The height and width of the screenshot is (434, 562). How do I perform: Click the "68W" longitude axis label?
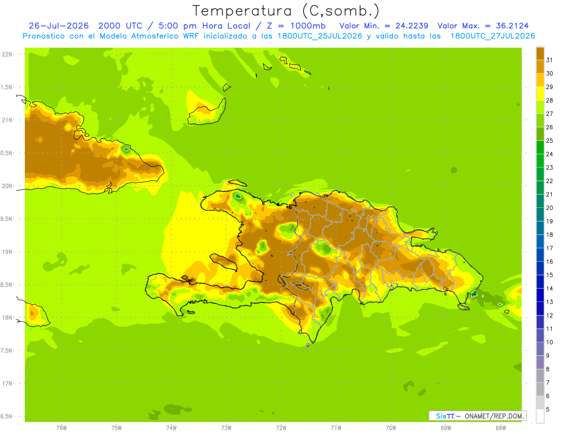tap(501, 428)
